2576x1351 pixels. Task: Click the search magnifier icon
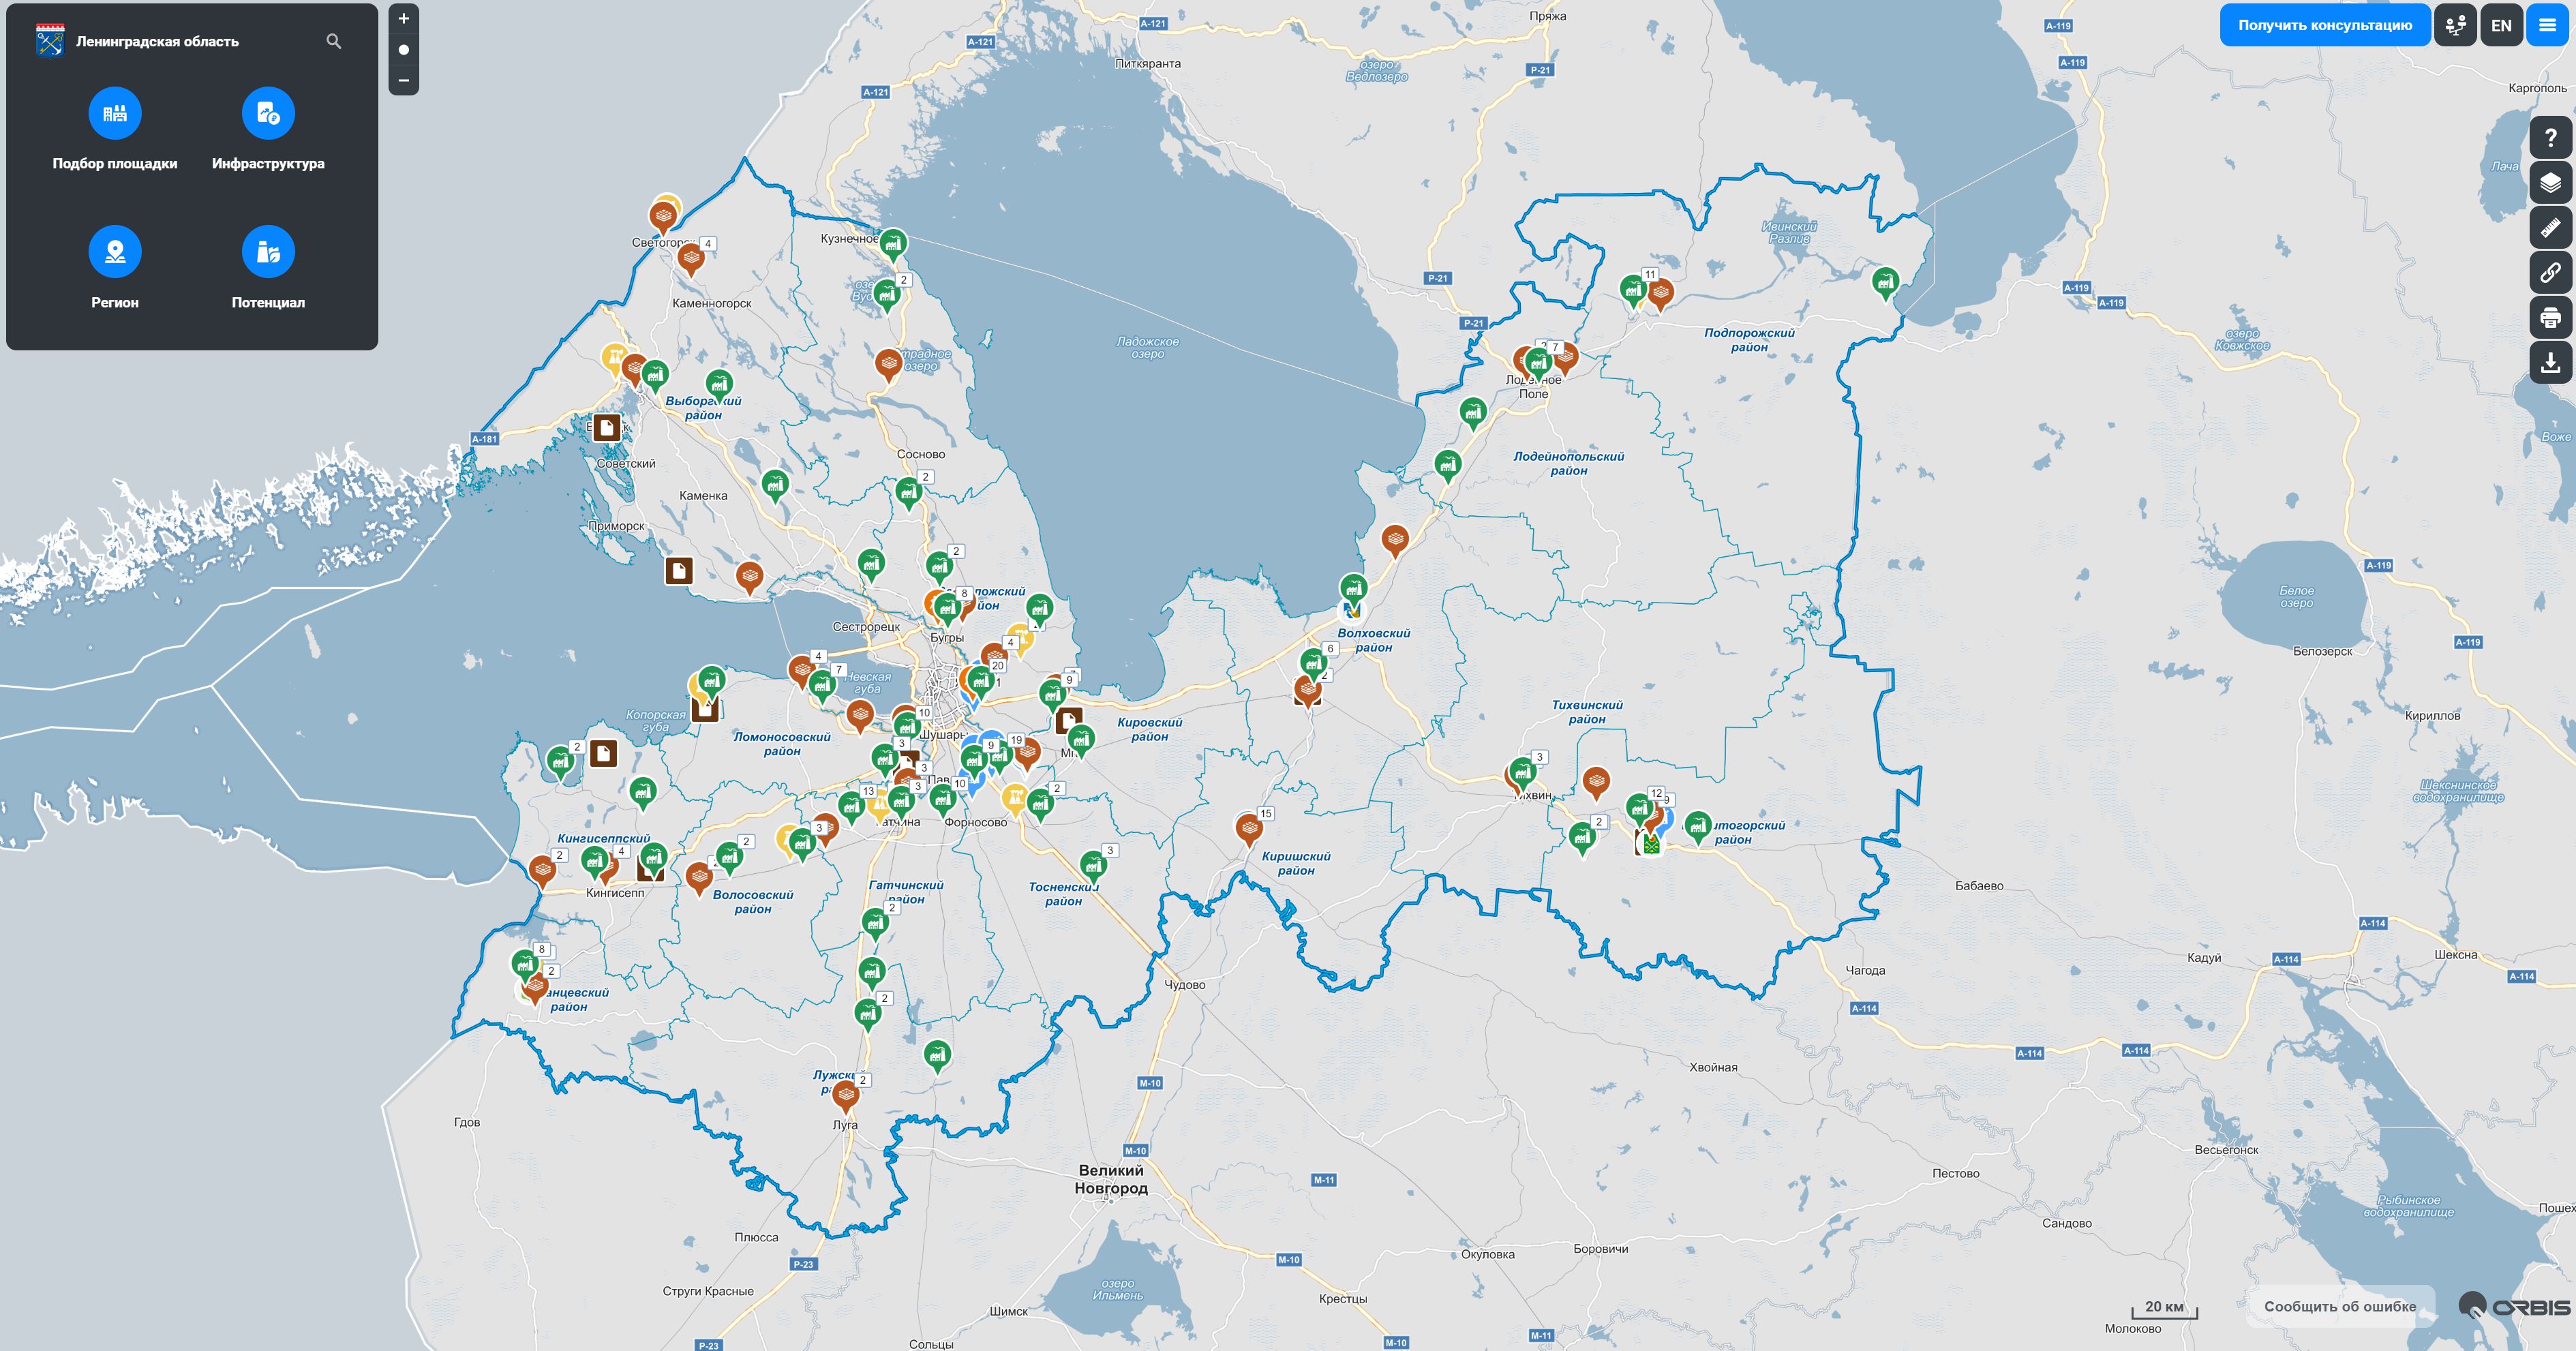[x=334, y=41]
